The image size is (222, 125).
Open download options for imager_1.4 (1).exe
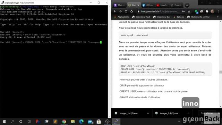pos(188,113)
